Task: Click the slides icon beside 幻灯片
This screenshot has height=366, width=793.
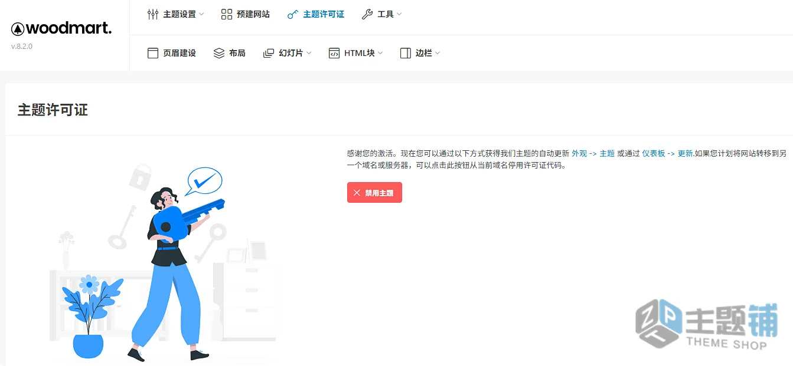Action: coord(269,53)
